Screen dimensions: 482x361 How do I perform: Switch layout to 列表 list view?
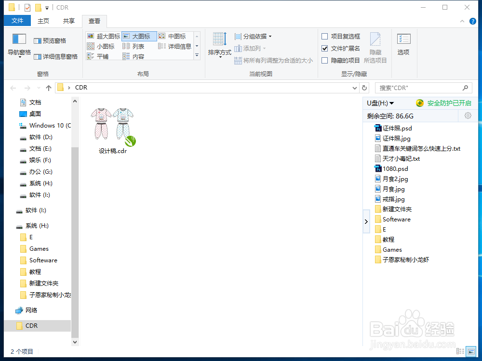[133, 46]
